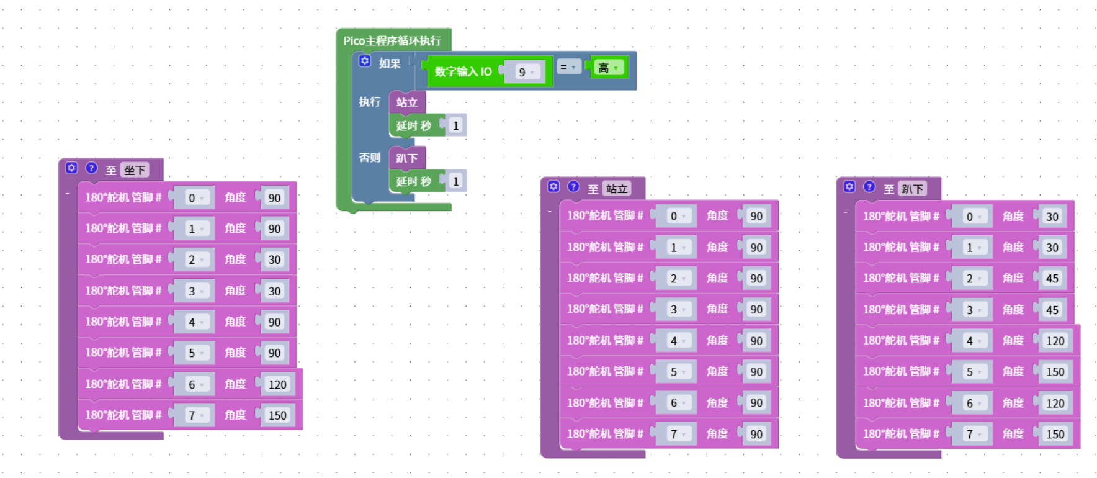Select the 延时 秒 block under 站立 call
1097x478 pixels.
click(413, 126)
